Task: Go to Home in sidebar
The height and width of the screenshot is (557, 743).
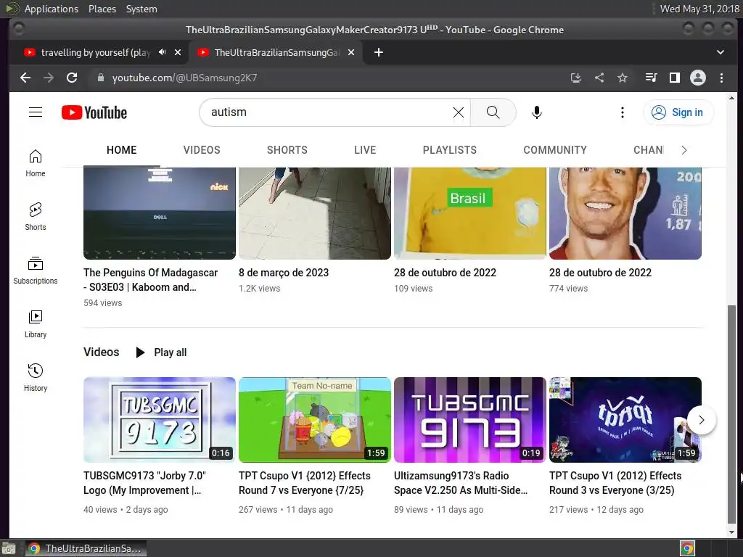Action: click(36, 163)
